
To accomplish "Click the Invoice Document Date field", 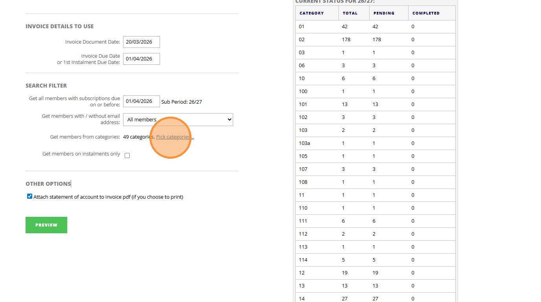I will (x=141, y=42).
